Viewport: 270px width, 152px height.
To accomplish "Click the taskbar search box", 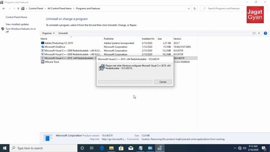I will (x=43, y=148).
